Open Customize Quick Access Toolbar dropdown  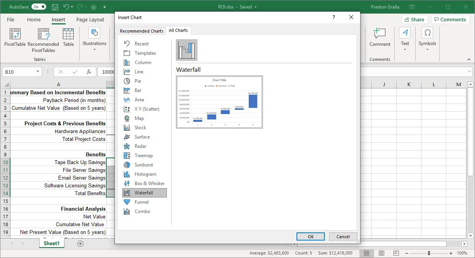coord(104,7)
